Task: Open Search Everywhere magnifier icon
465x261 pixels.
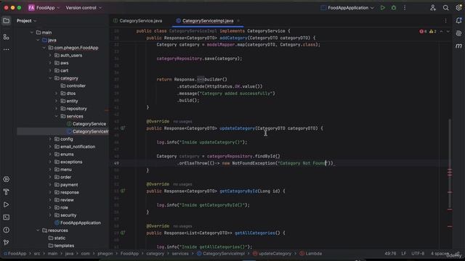Action: 445,8
